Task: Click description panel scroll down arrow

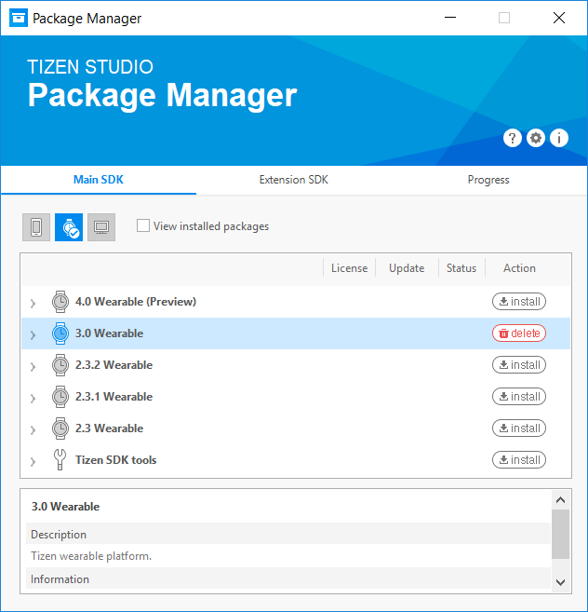Action: (x=561, y=582)
